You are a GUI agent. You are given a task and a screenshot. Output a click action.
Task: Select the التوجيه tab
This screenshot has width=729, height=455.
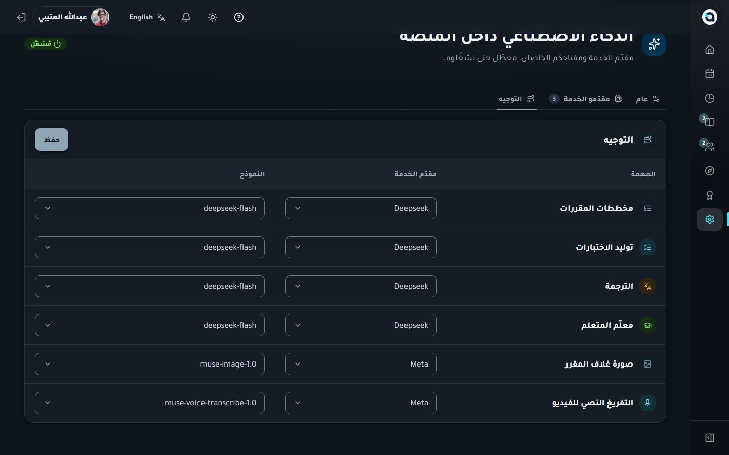point(516,99)
